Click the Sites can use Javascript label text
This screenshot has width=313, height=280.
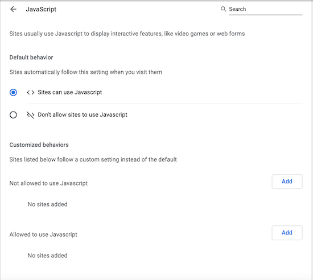pyautogui.click(x=69, y=92)
